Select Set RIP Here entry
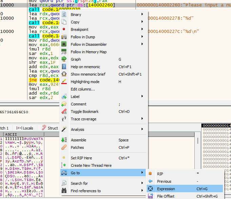 click(x=103, y=158)
